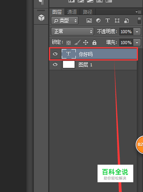Open the 填充 slider arrow
This screenshot has height=192, width=143.
(x=137, y=43)
